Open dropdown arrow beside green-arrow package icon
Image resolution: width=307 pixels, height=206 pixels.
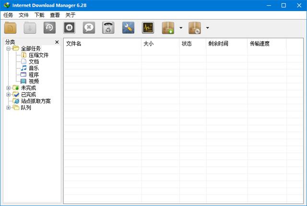pos(181,28)
